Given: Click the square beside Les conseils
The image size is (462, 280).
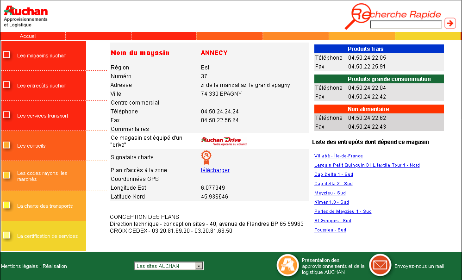Looking at the screenshot, I should click(x=6, y=145).
